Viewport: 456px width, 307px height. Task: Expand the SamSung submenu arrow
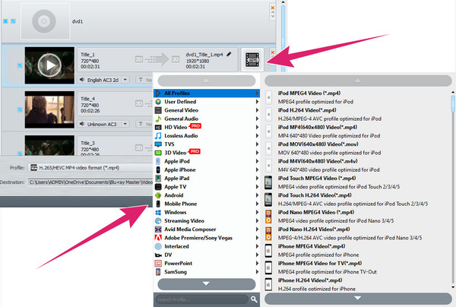(x=257, y=272)
